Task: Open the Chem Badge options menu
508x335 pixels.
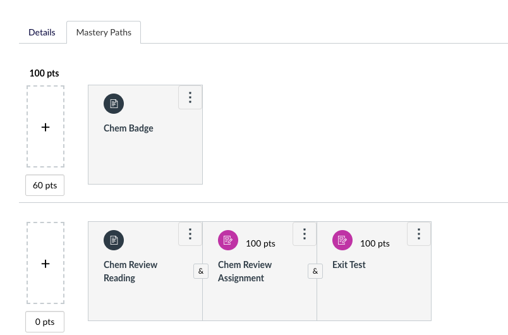Action: click(190, 97)
